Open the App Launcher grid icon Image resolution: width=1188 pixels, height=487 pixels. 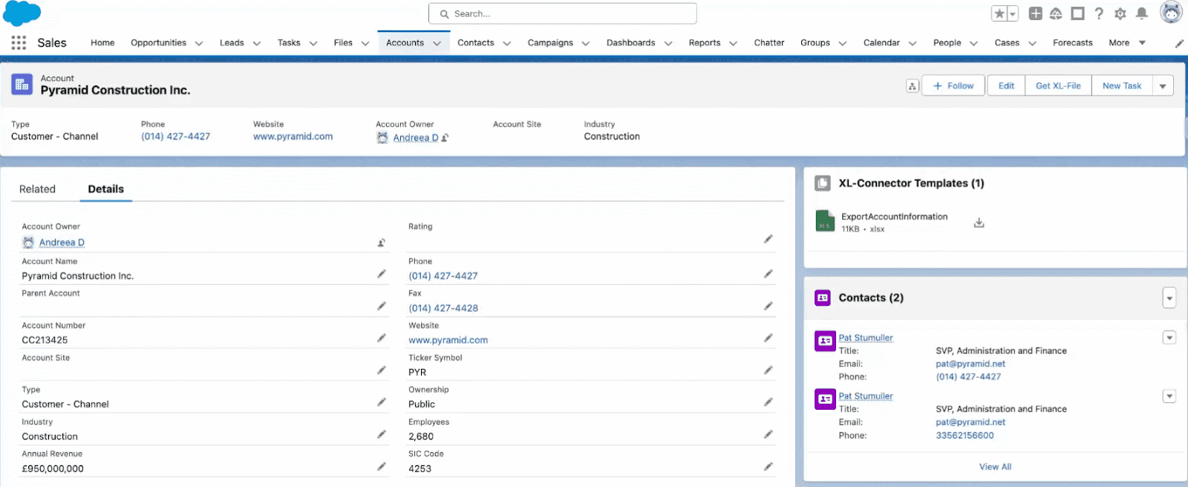pos(19,43)
